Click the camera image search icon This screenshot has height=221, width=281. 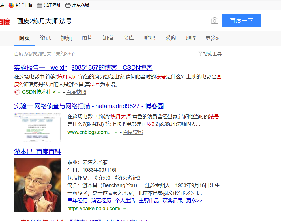[x=214, y=21]
